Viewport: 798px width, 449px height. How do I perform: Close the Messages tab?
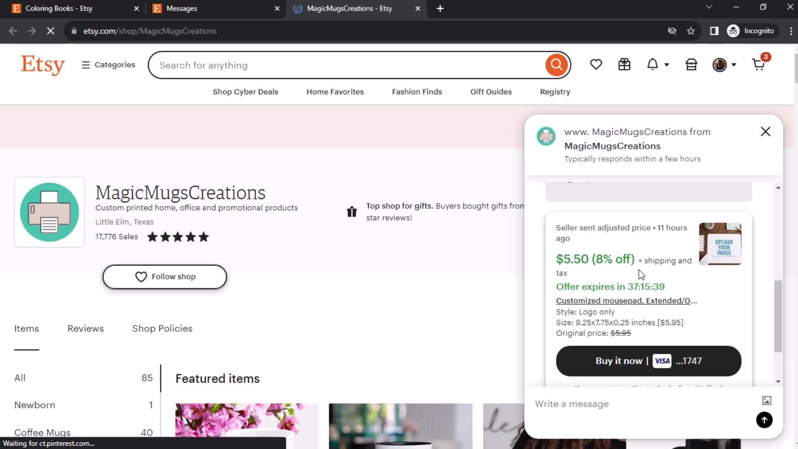[277, 8]
